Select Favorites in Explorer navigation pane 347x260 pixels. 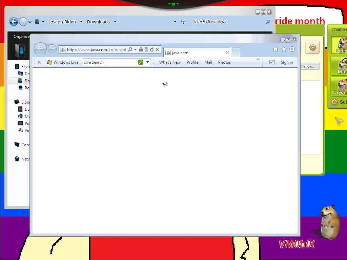tap(22, 66)
